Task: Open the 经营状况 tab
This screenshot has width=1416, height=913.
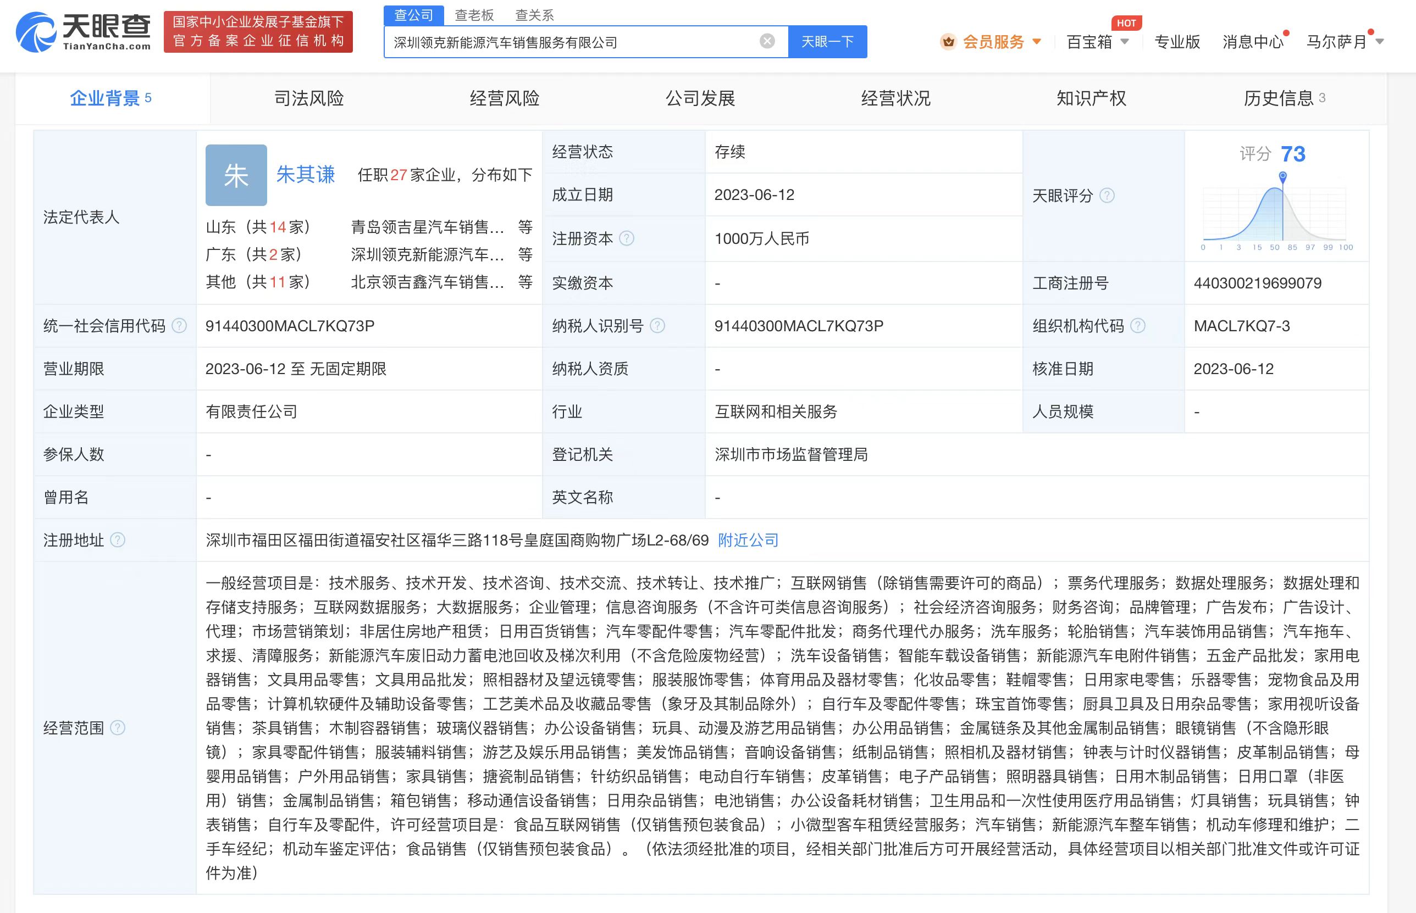Action: tap(896, 98)
